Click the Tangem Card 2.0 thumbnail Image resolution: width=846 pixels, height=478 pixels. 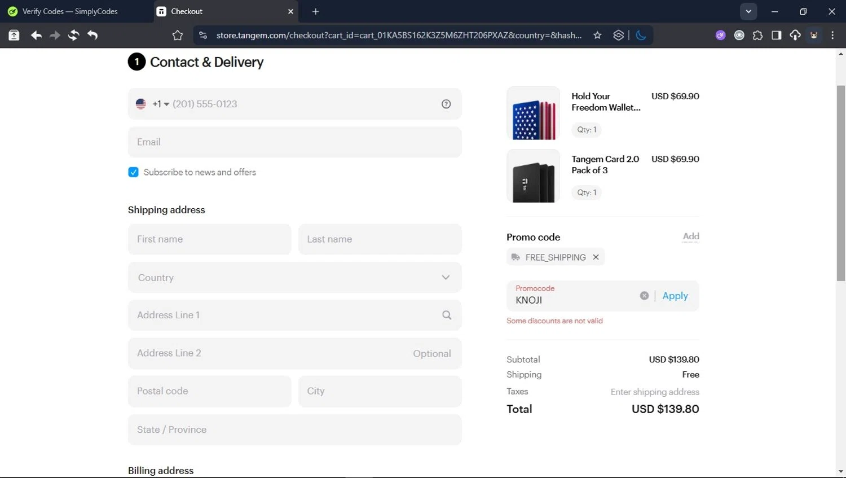click(533, 176)
